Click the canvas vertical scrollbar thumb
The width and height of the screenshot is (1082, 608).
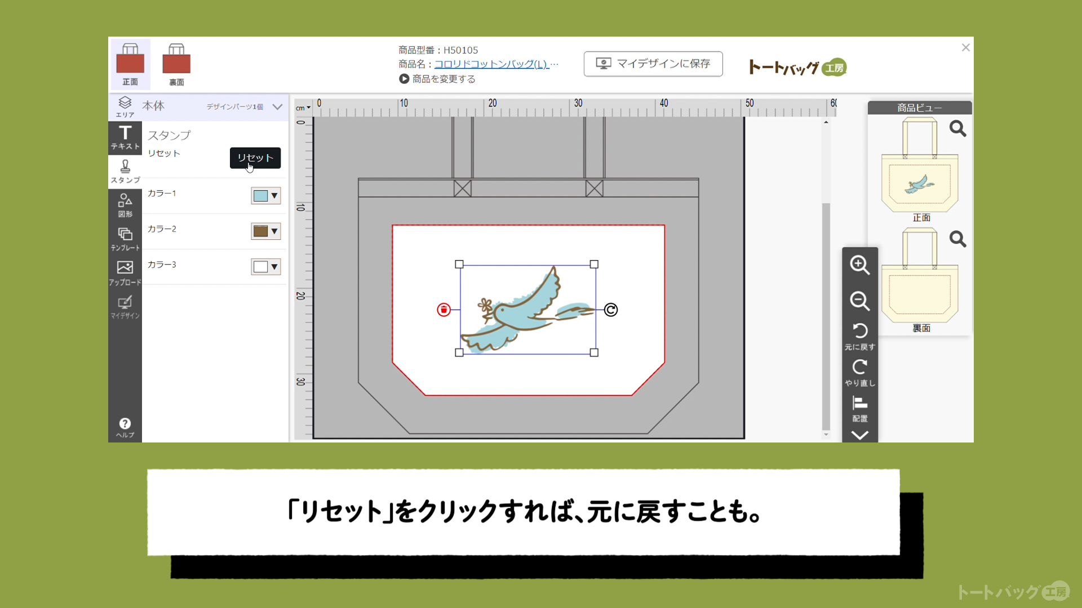[x=826, y=315]
